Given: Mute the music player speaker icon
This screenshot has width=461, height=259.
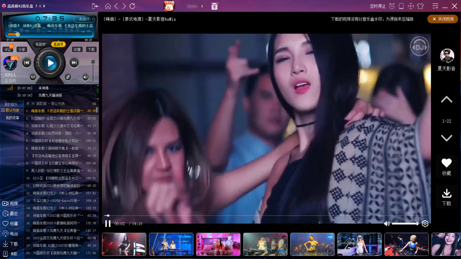Looking at the screenshot, I should (x=85, y=77).
